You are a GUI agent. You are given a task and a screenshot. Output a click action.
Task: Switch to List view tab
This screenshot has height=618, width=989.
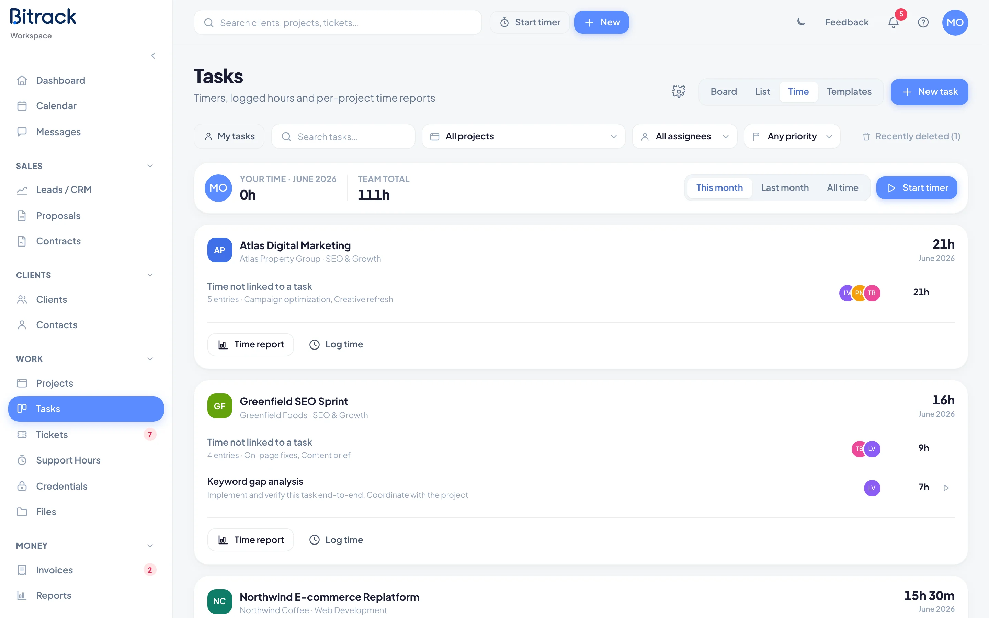pyautogui.click(x=762, y=92)
